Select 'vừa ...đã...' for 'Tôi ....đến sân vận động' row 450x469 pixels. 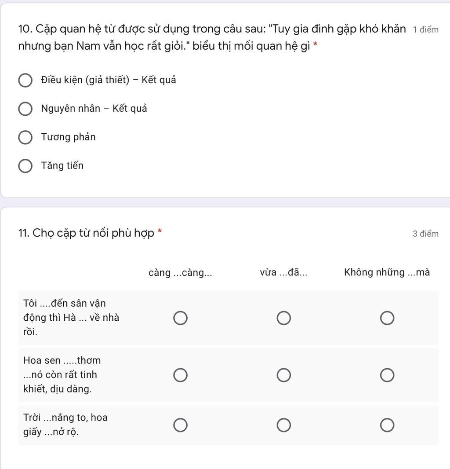pos(284,318)
